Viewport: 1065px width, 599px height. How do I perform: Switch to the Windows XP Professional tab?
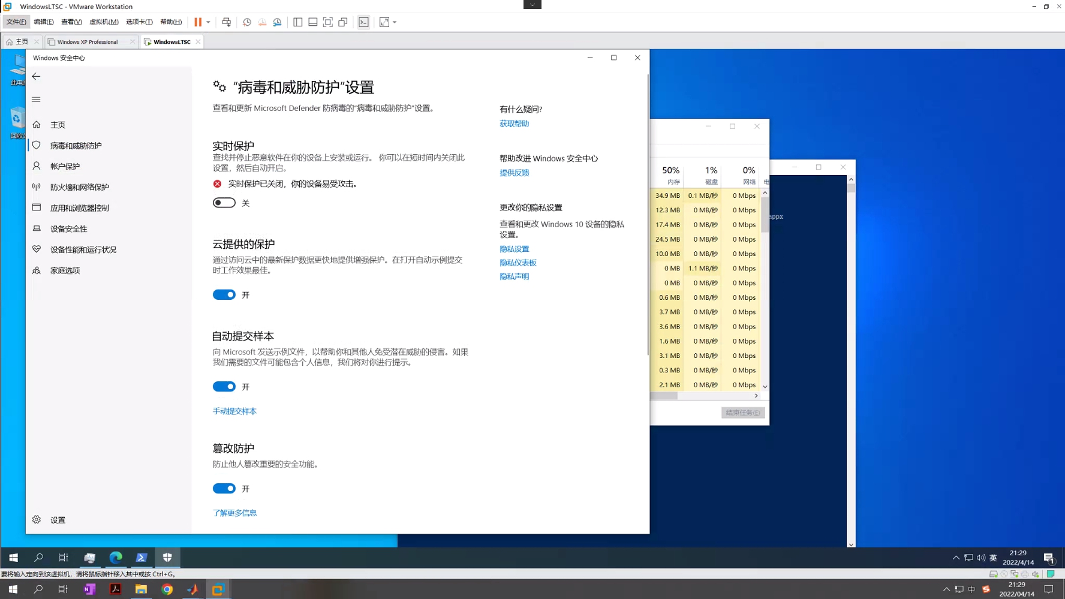click(91, 42)
